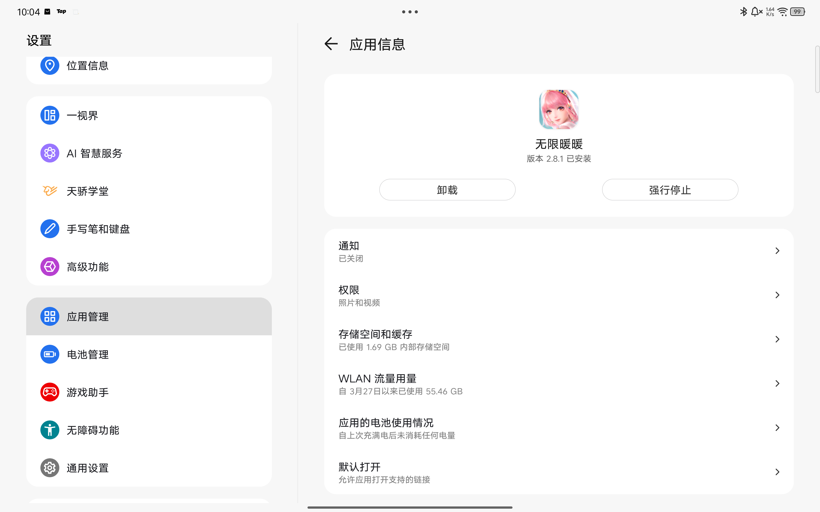Open 默认打开 entry
Viewport: 820px width, 512px height.
(x=559, y=472)
